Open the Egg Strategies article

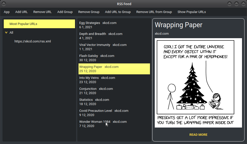pos(114,25)
